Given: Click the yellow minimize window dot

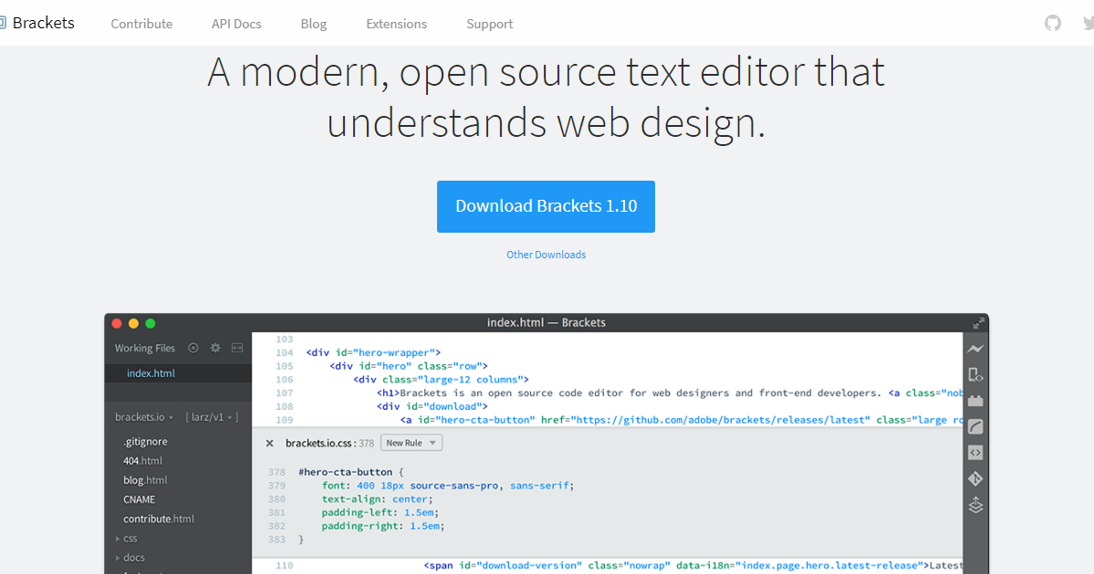Looking at the screenshot, I should coord(133,324).
